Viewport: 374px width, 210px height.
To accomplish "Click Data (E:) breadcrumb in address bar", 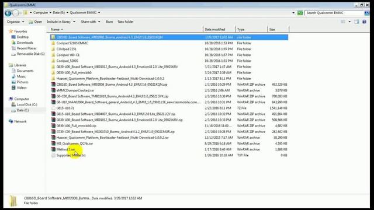I will [x=58, y=13].
